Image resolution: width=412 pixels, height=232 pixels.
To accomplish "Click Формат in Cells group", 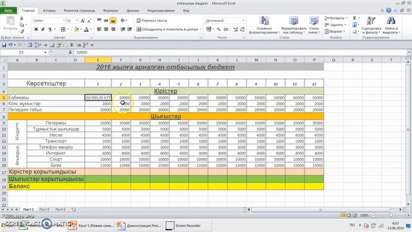I will 334,32.
